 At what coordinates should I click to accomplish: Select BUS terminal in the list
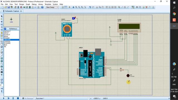click(x=11, y=45)
